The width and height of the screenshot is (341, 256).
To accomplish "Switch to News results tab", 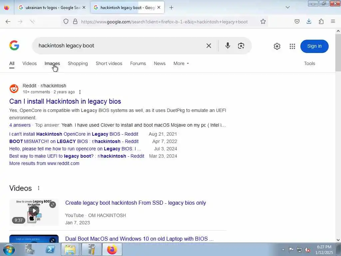I will coord(160,64).
